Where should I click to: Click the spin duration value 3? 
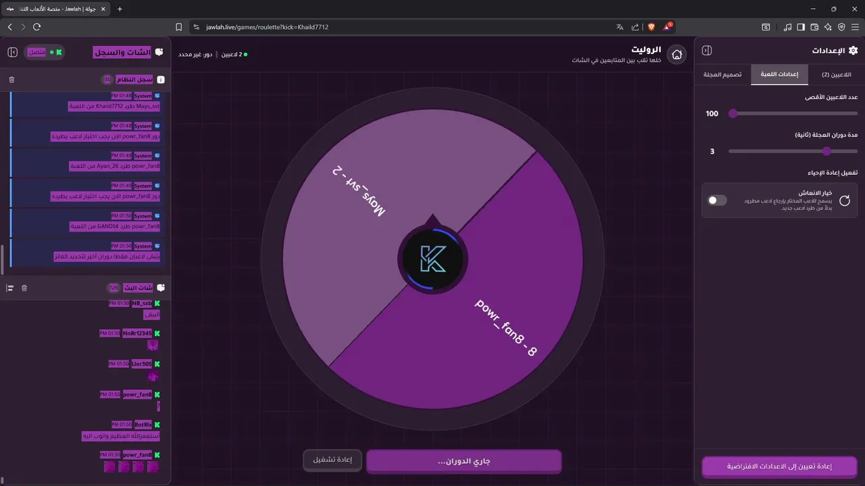(x=712, y=151)
